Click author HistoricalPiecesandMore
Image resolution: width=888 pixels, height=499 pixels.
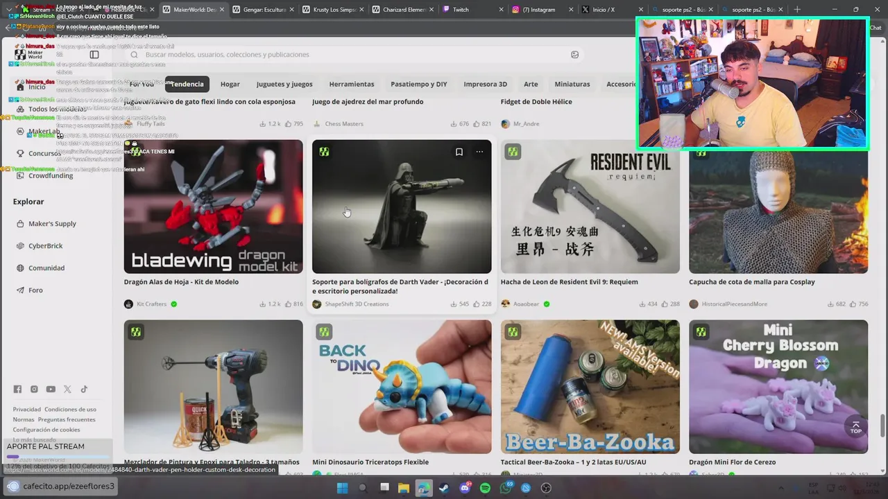(x=735, y=304)
